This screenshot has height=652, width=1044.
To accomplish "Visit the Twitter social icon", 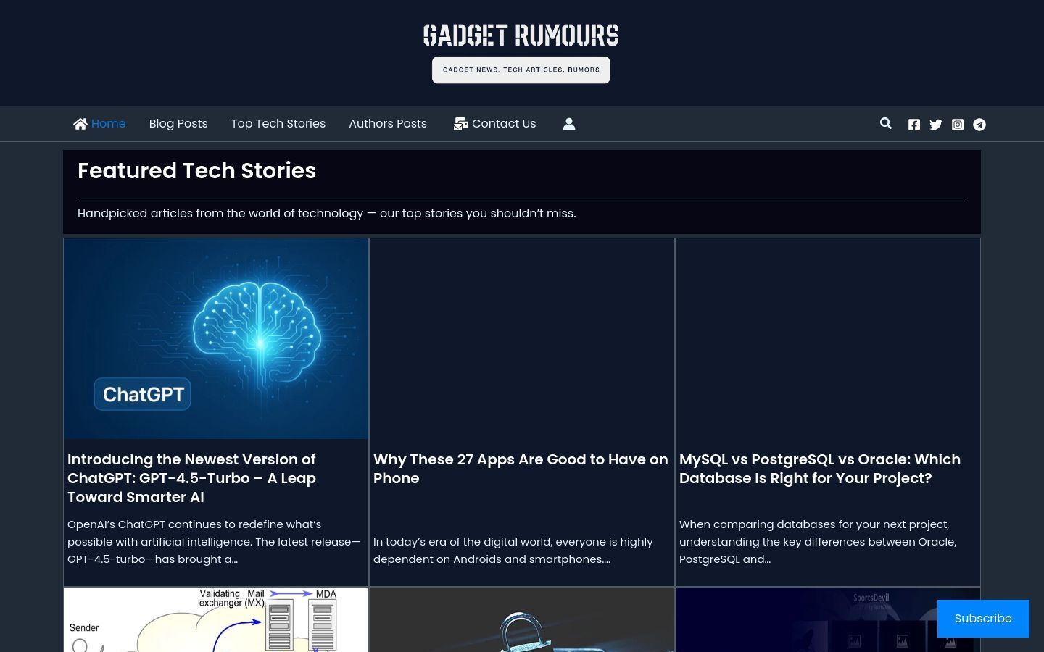I will click(936, 125).
